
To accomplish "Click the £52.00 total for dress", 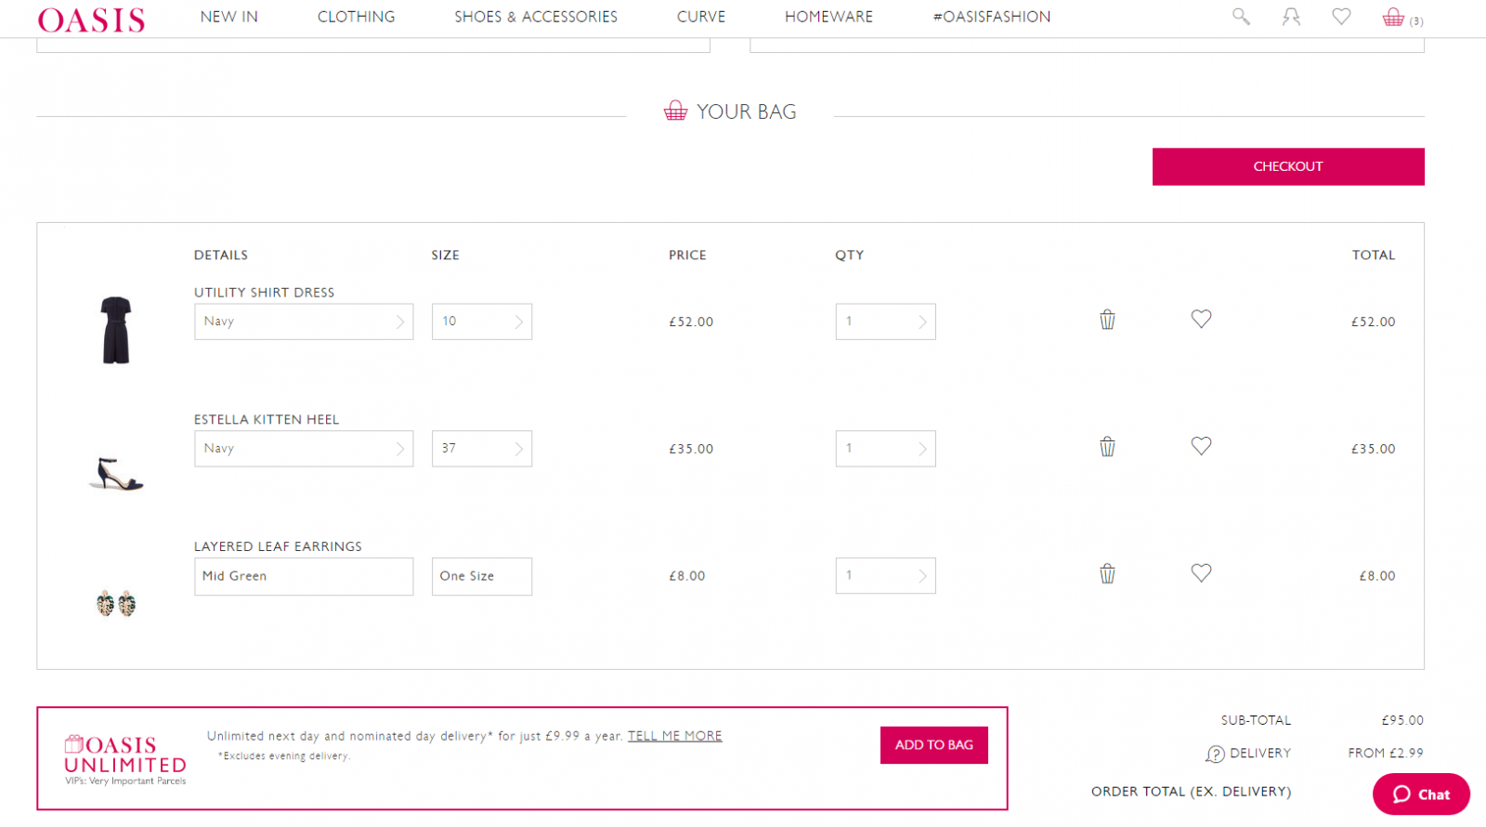I will [1373, 322].
